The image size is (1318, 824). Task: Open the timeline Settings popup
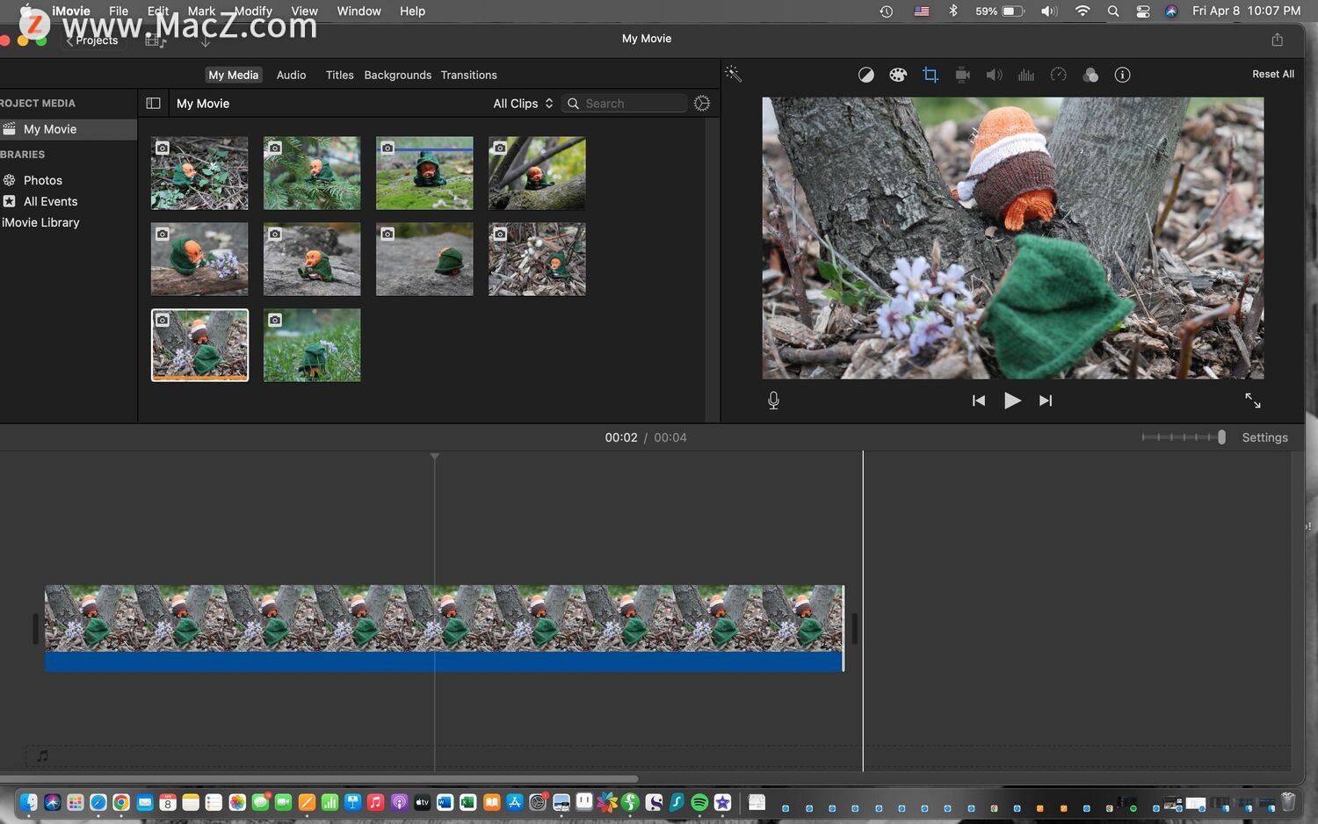tap(1264, 437)
